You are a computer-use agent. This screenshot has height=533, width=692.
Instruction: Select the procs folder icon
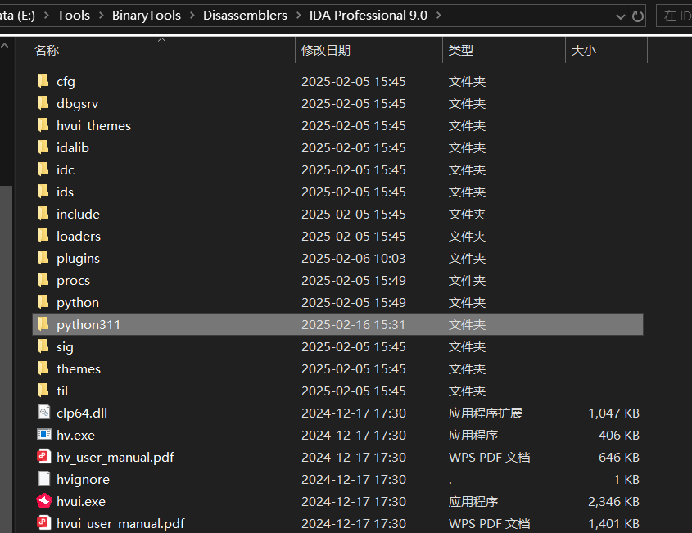(43, 280)
